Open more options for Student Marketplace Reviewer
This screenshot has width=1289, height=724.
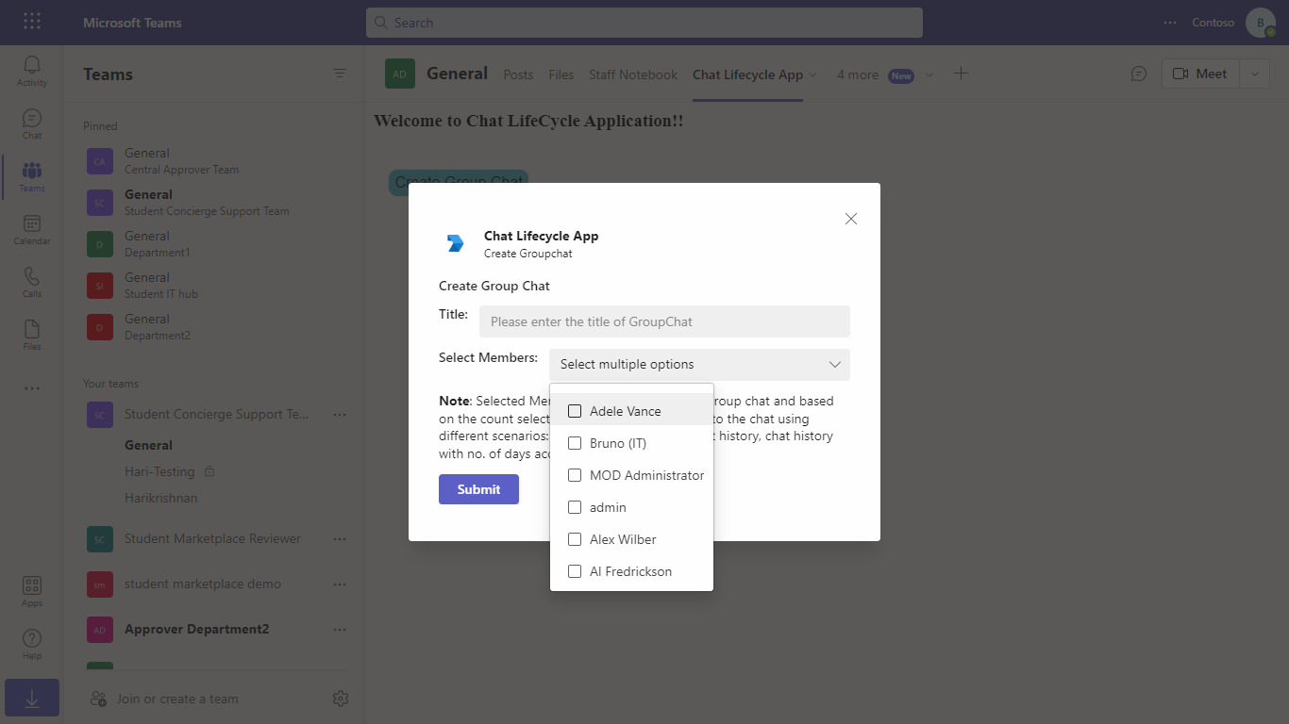[340, 538]
